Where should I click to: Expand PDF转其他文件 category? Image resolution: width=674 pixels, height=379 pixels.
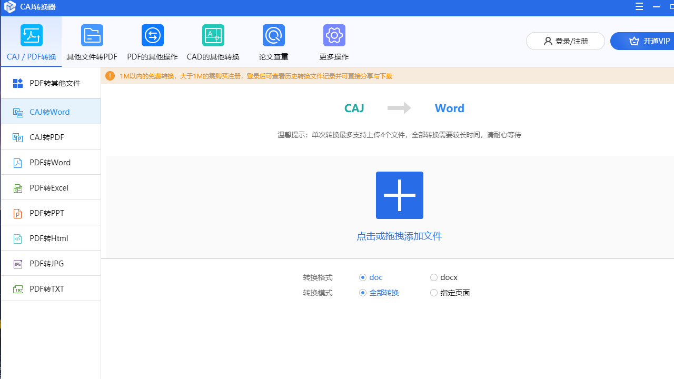(50, 83)
